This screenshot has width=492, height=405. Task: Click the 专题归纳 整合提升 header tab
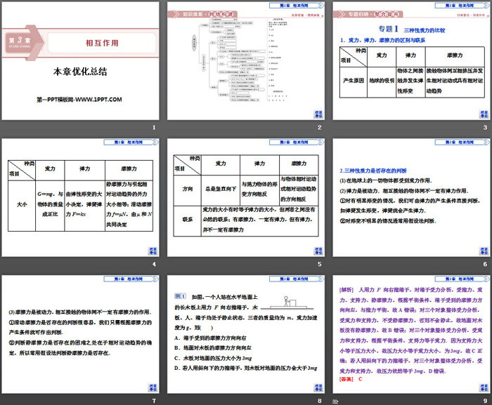(373, 13)
